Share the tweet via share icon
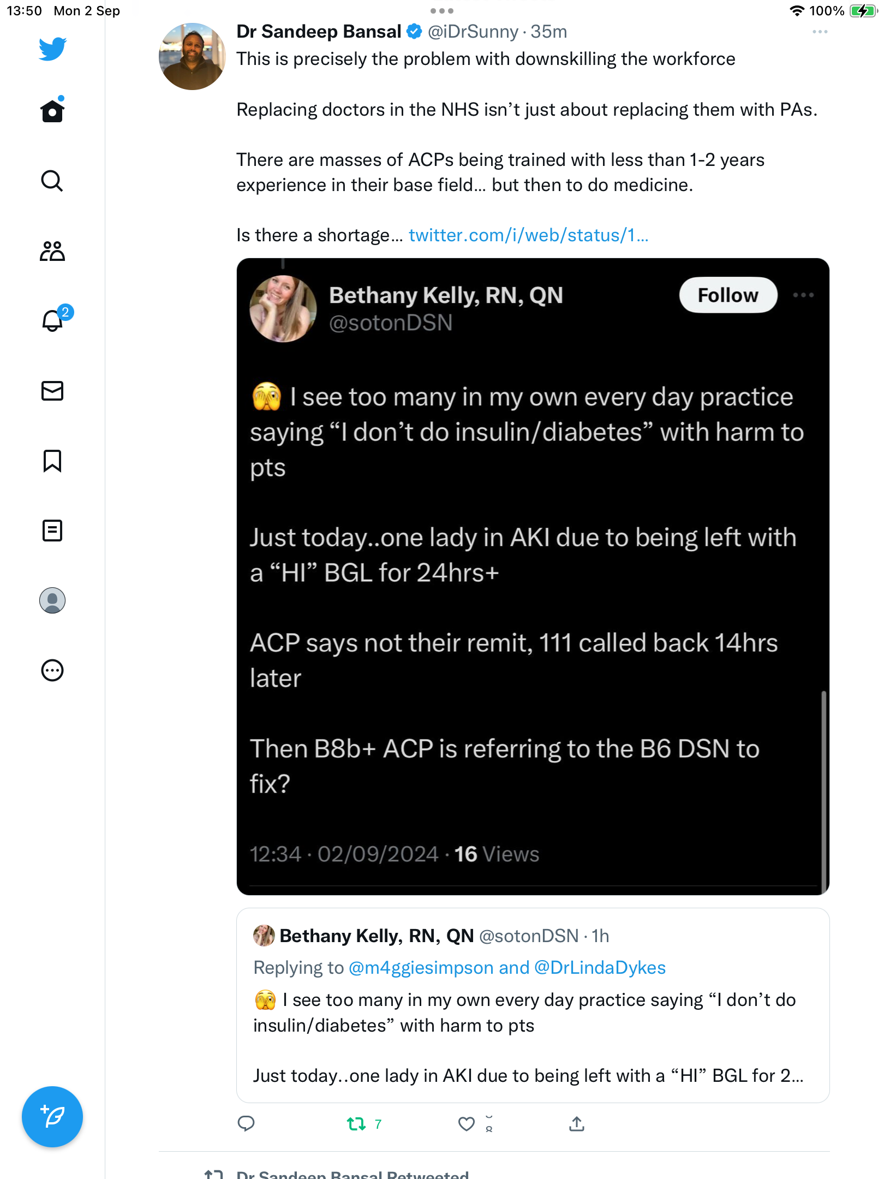 577,1123
